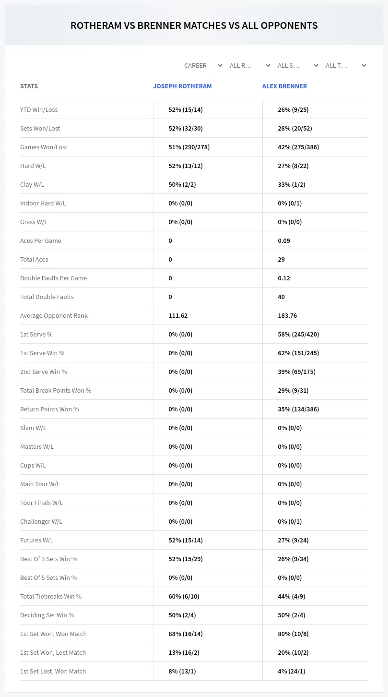388x697 pixels.
Task: Click the chevron arrow of ALL T... filter
Action: pyautogui.click(x=364, y=65)
